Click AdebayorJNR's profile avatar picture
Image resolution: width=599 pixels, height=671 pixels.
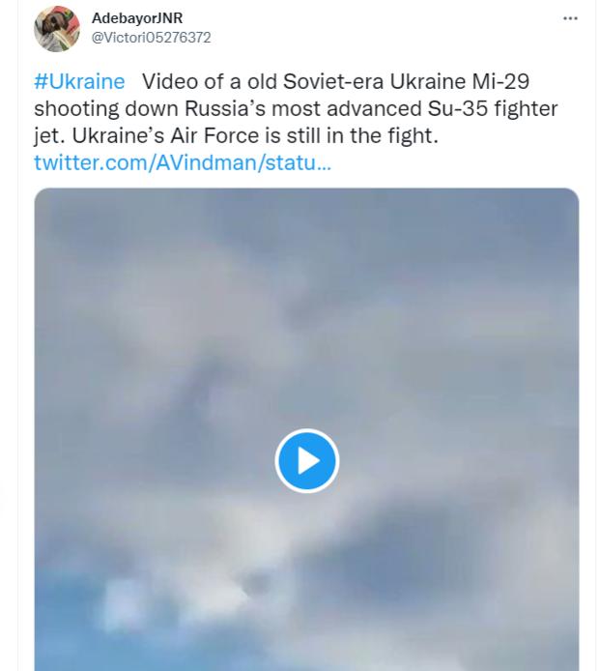coord(57,28)
